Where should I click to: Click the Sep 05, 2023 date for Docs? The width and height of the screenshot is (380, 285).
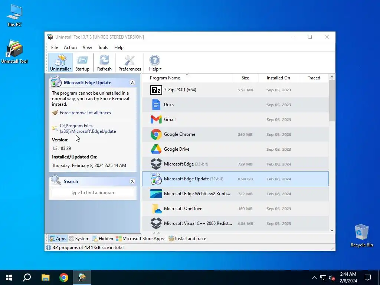[x=279, y=105]
